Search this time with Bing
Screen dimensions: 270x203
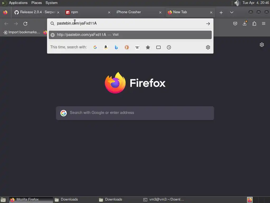[116, 47]
